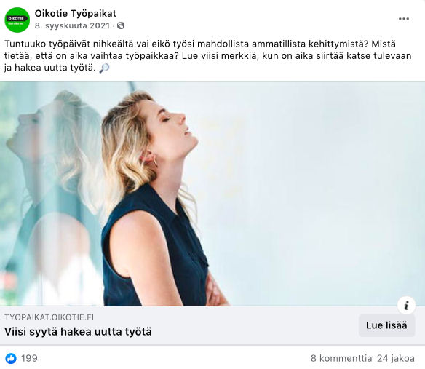Click the Lue lisää button

386,325
